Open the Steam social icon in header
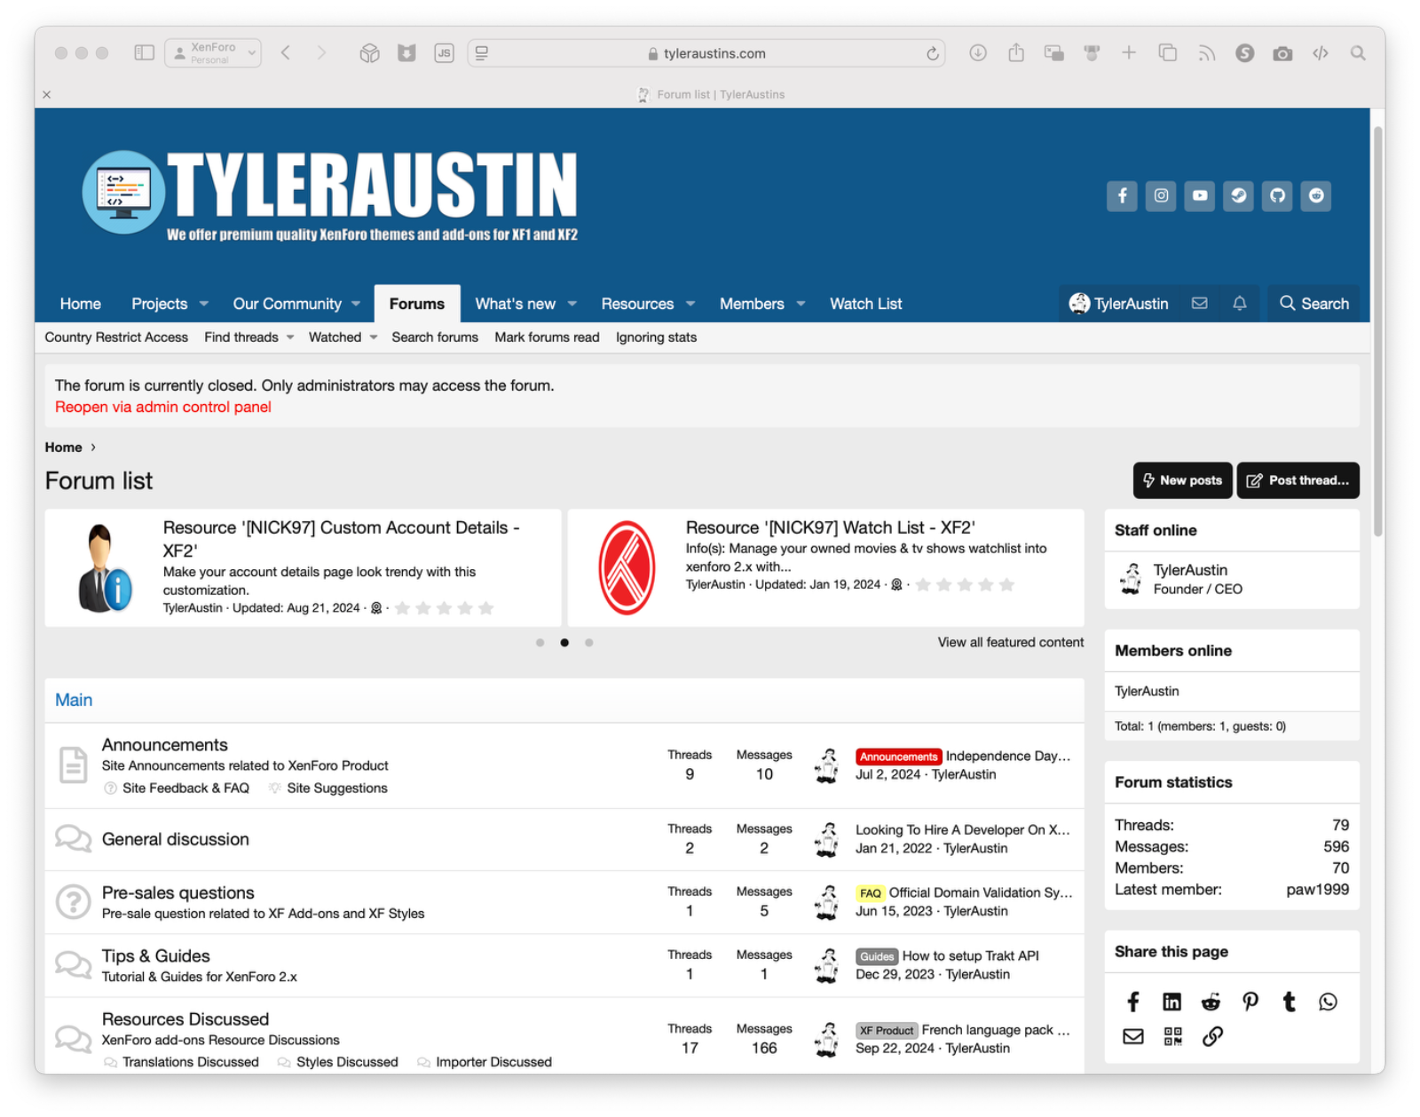Image resolution: width=1420 pixels, height=1117 pixels. 1239,195
